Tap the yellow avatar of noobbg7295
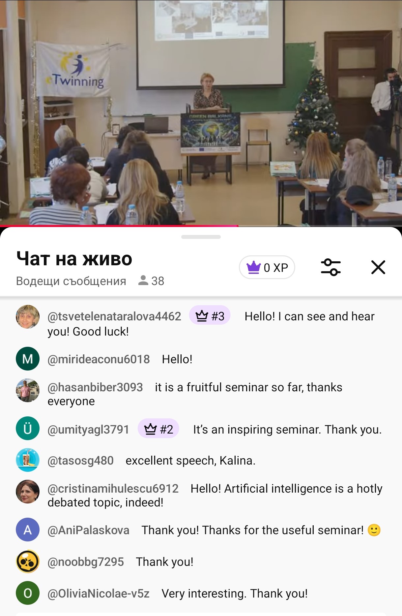402x616 pixels. [x=28, y=562]
